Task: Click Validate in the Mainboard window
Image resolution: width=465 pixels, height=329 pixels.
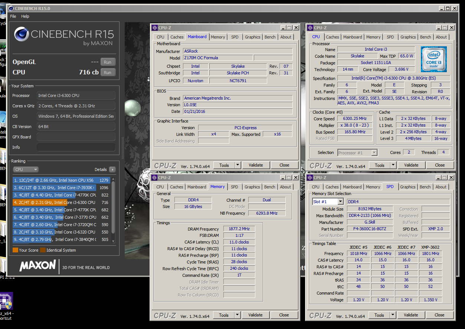Action: pyautogui.click(x=256, y=165)
